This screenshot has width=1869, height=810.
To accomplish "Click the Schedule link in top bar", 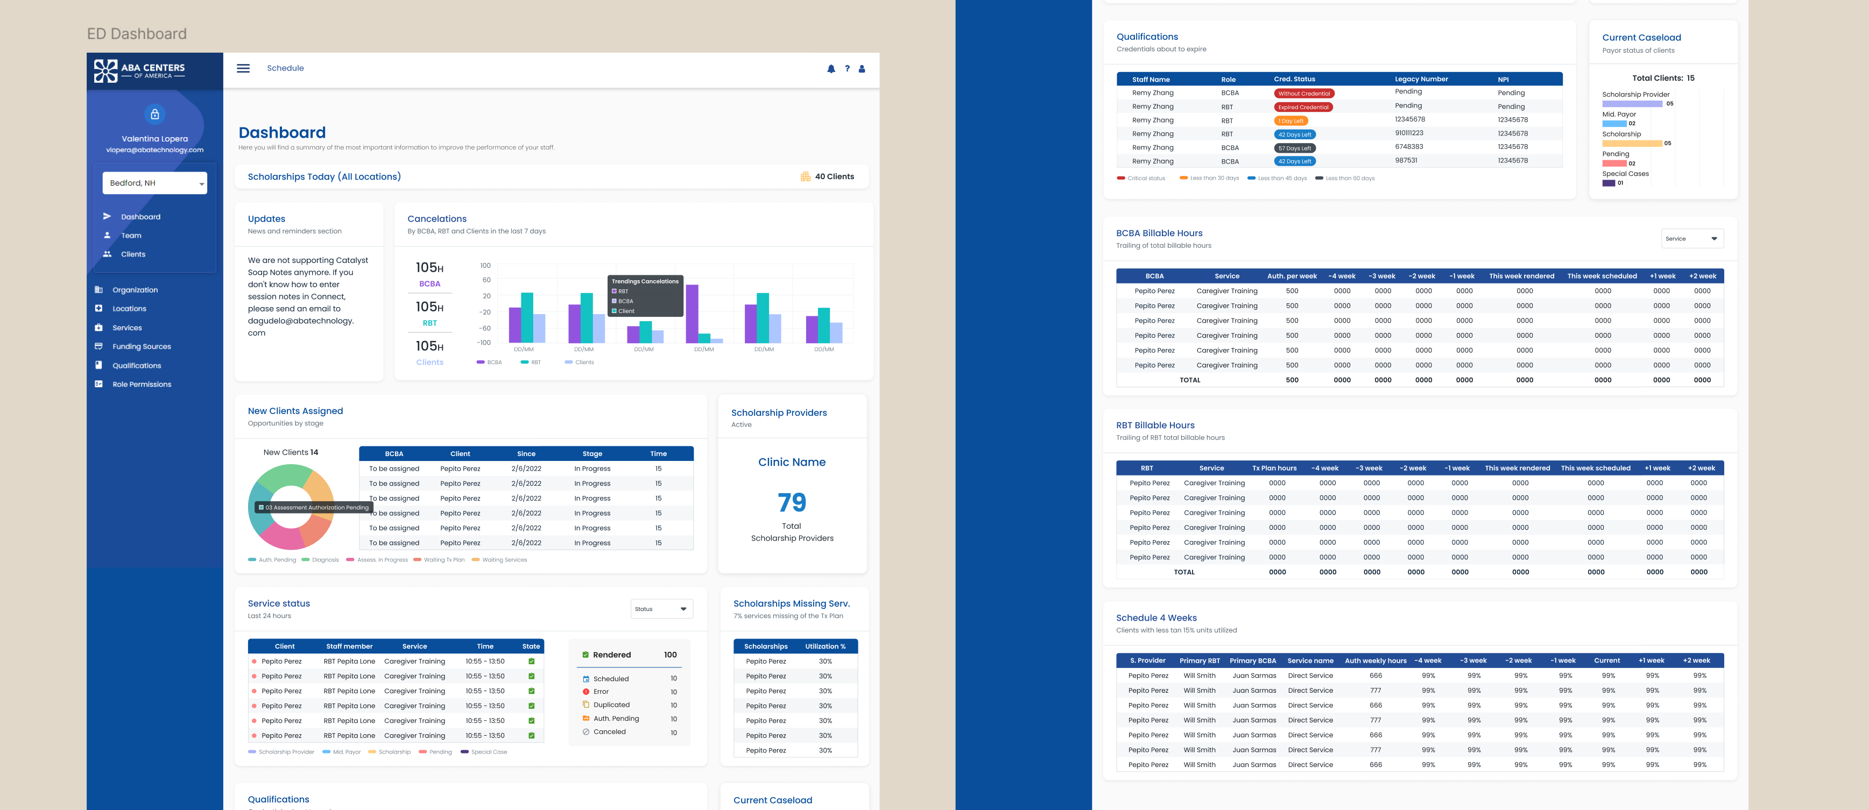I will (x=285, y=68).
